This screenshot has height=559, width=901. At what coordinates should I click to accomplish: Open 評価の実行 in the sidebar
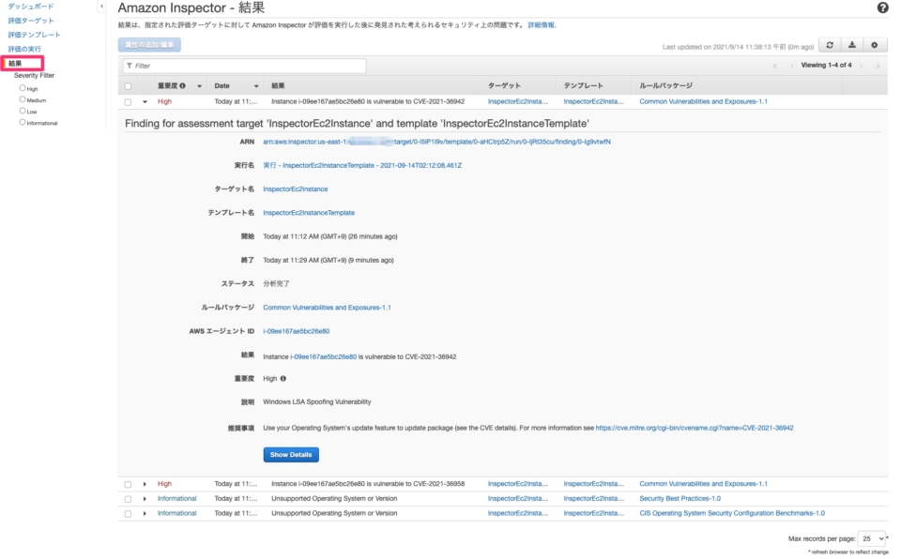(x=24, y=49)
